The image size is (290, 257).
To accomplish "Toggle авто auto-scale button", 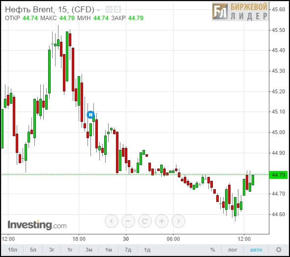I will pyautogui.click(x=256, y=250).
